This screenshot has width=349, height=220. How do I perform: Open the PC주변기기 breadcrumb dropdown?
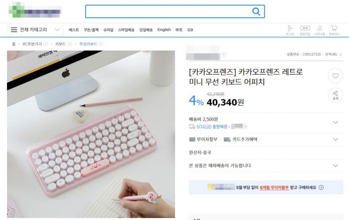click(x=46, y=44)
